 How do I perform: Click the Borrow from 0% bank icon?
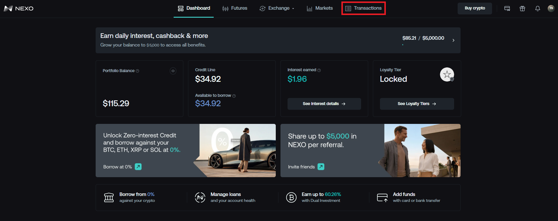pos(109,197)
